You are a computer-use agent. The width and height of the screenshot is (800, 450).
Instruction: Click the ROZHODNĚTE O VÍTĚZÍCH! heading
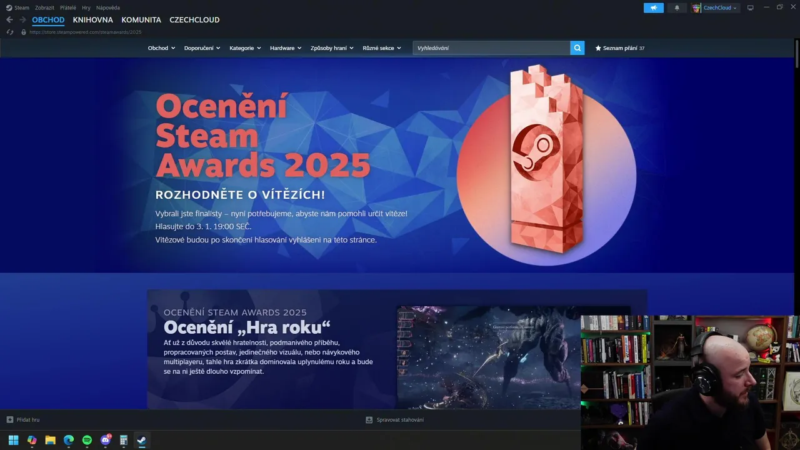pos(240,195)
